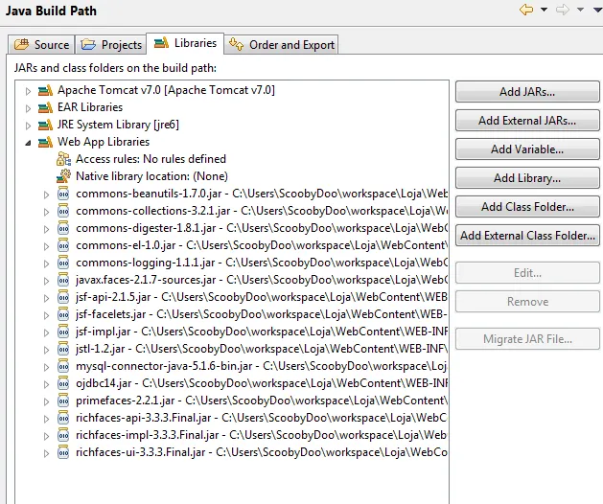603x504 pixels.
Task: Expand the EAR Libraries node
Action: pos(28,108)
